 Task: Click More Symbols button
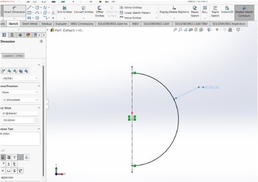click(21, 171)
